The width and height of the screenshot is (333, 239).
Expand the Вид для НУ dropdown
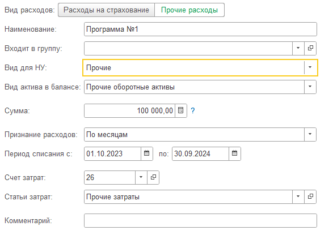[310, 67]
